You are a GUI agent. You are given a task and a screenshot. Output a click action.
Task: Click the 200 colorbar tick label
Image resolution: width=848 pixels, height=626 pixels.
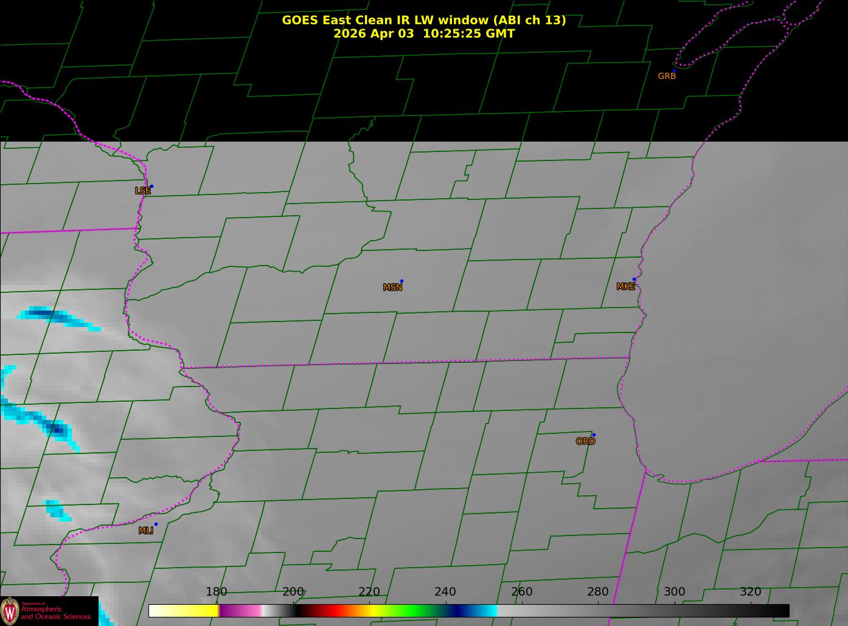pos(293,592)
